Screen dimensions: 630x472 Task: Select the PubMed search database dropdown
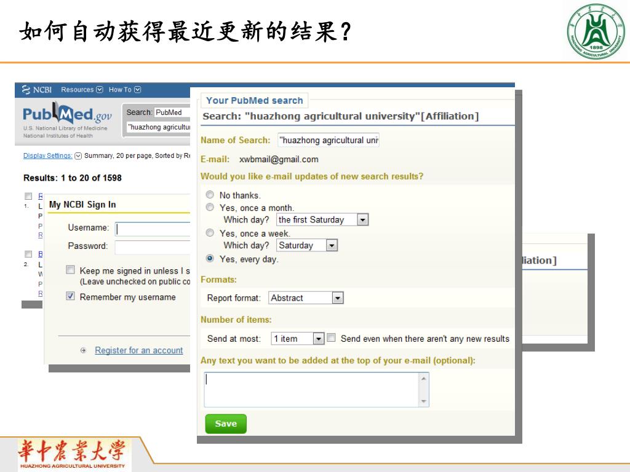pyautogui.click(x=172, y=112)
